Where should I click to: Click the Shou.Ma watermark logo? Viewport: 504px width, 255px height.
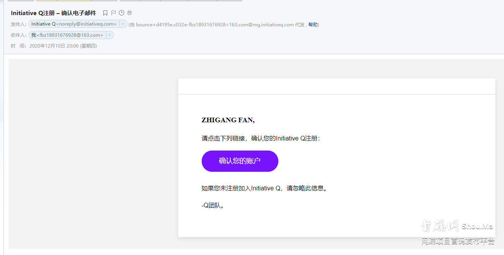(x=457, y=226)
